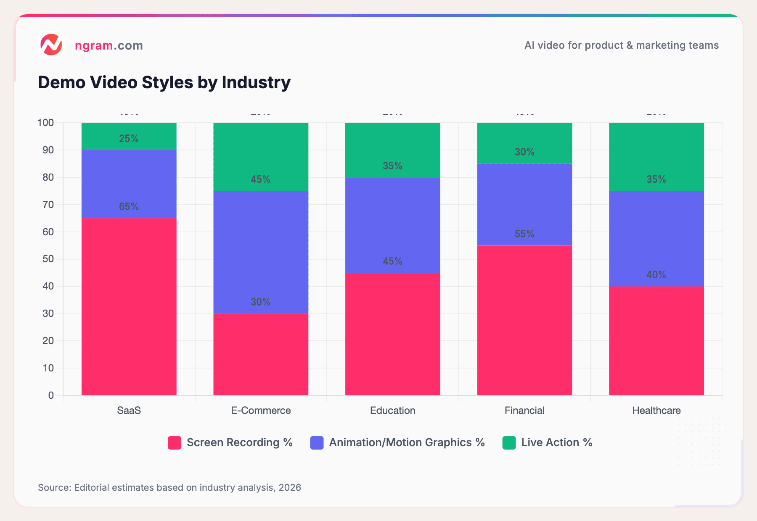Select the E-Commerce axis label
The height and width of the screenshot is (521, 757).
tap(260, 410)
